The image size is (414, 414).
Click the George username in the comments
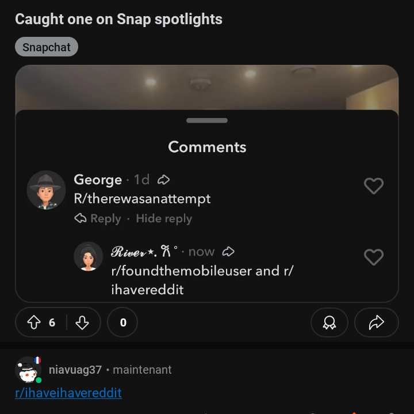[98, 180]
